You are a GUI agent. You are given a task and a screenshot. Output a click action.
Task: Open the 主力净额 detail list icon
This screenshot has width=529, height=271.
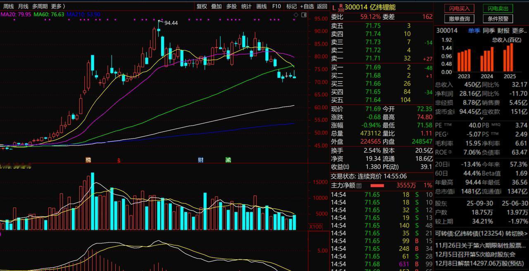[359, 185]
